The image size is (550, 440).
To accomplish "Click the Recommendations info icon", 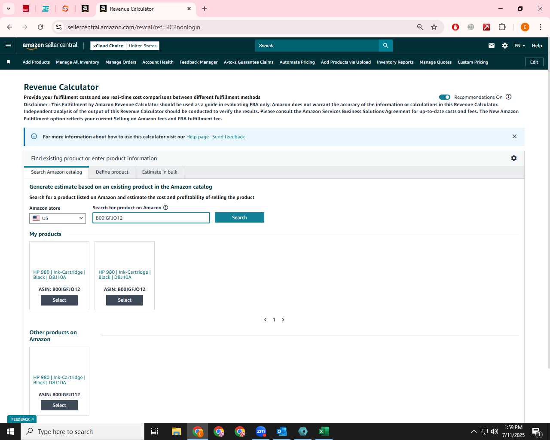I will (x=509, y=97).
